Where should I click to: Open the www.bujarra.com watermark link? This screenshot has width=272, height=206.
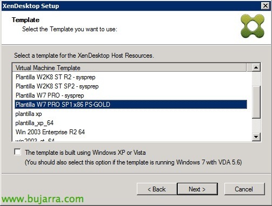43,199
